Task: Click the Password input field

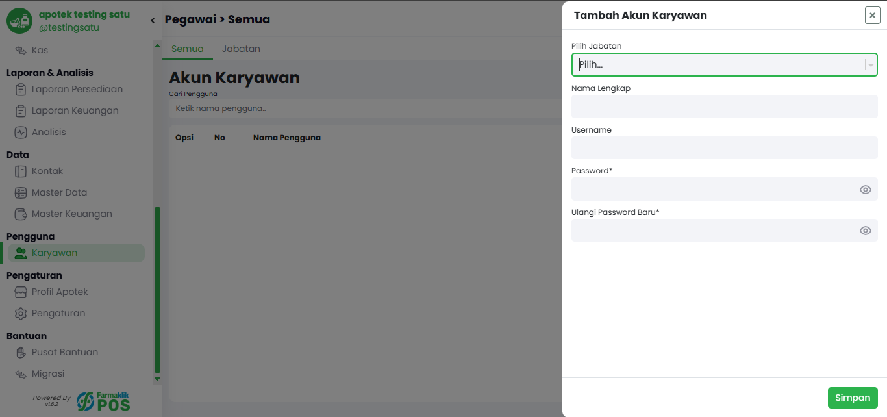Action: tap(724, 189)
